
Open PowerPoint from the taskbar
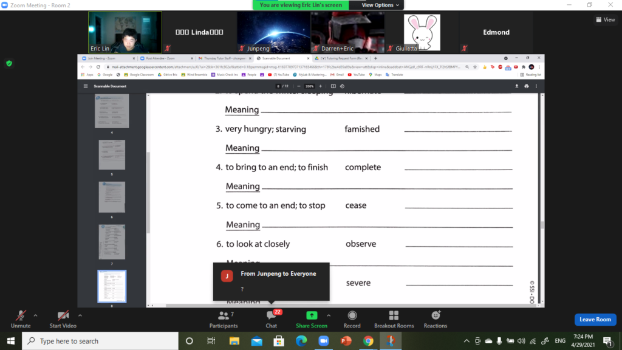[346, 341]
